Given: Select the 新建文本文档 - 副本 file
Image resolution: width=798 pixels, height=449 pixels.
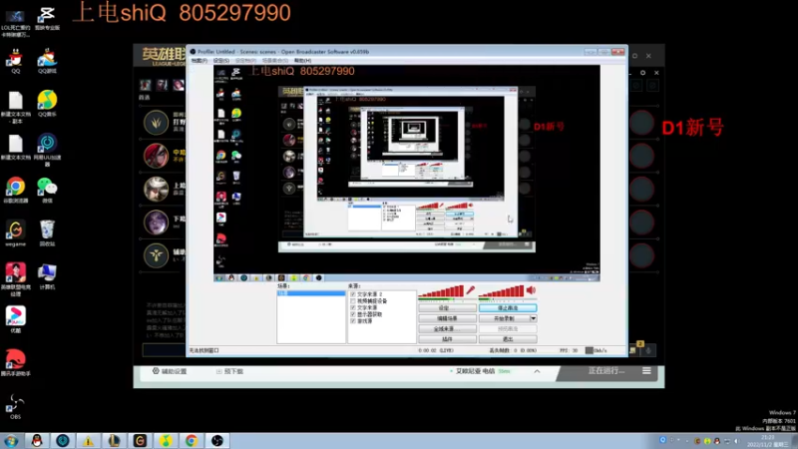Looking at the screenshot, I should point(15,108).
